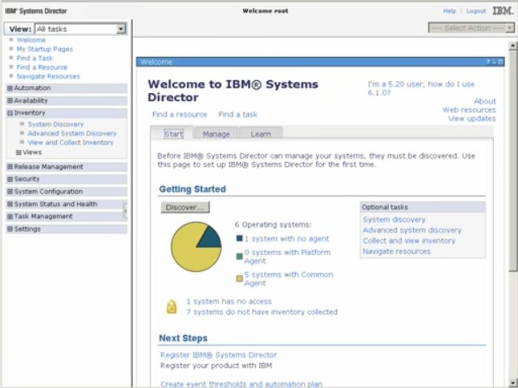Maximize the Welcome panel
Screen dimensions: 518x388
[x=500, y=61]
